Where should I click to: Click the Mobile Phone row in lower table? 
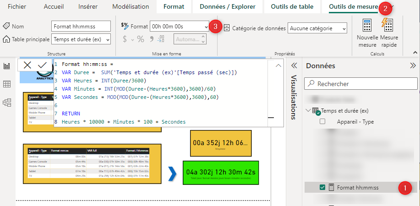(89, 166)
